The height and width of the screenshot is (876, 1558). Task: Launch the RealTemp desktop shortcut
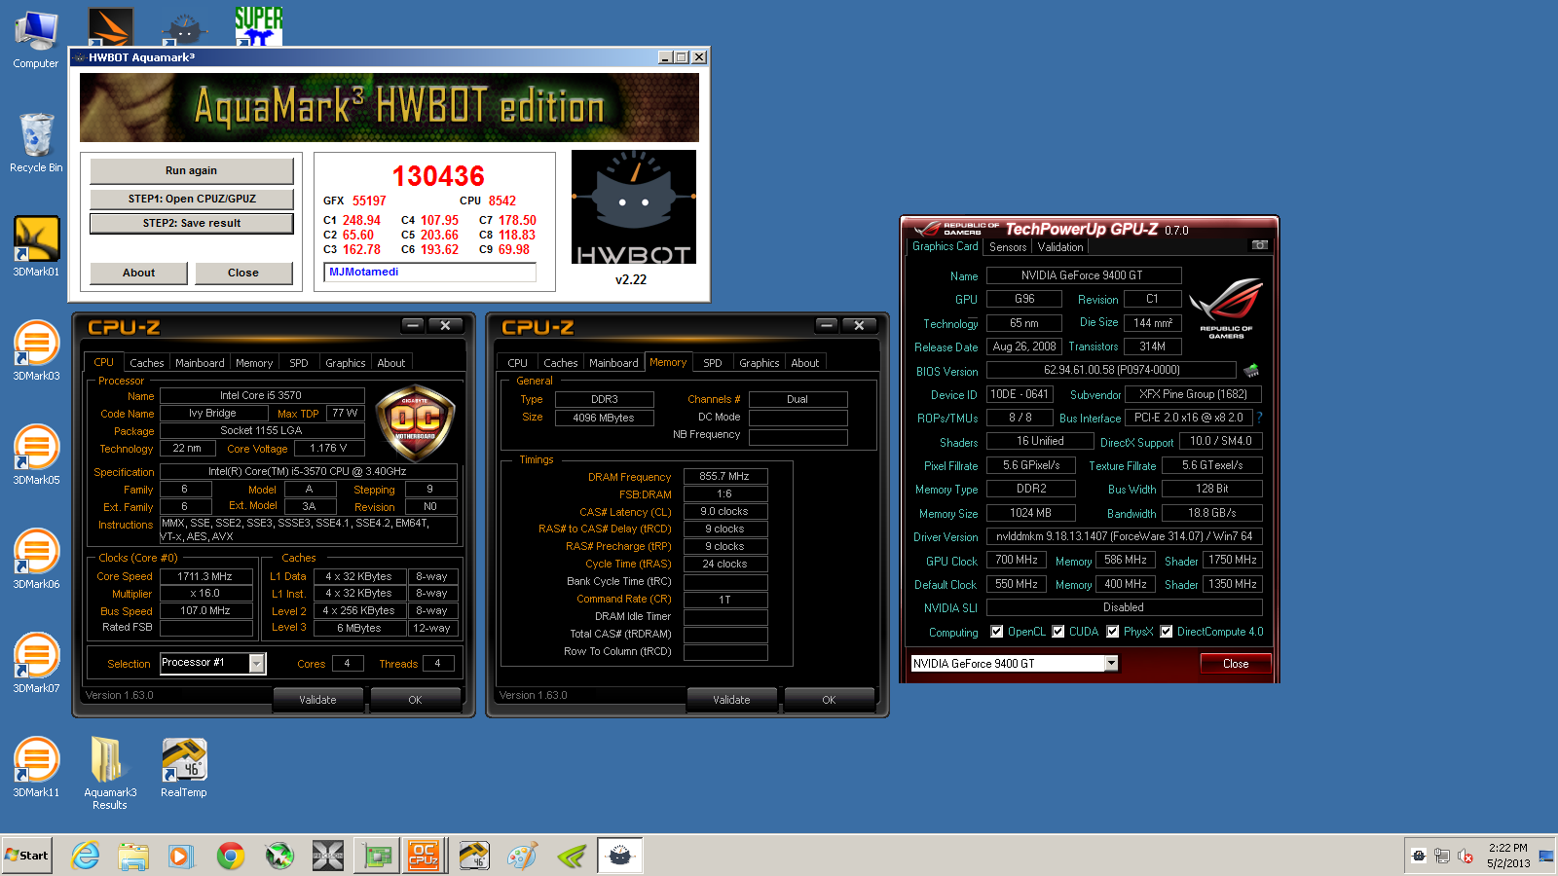[184, 767]
